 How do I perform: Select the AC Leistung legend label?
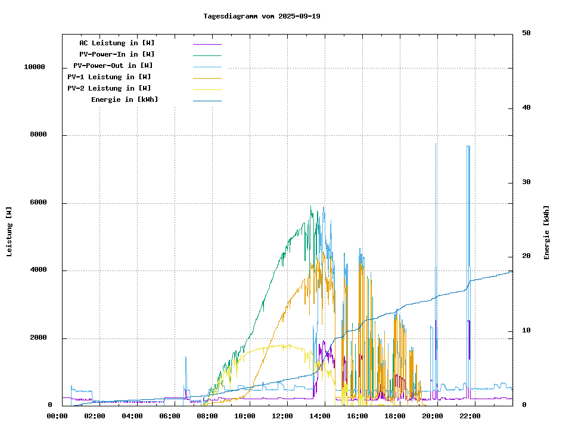click(117, 43)
